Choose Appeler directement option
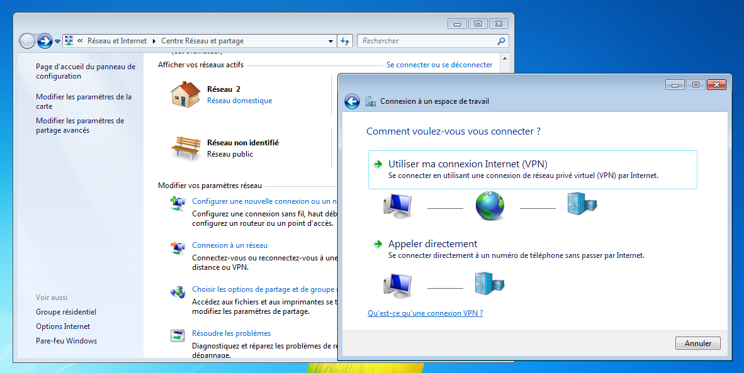The height and width of the screenshot is (373, 744). pos(533,249)
